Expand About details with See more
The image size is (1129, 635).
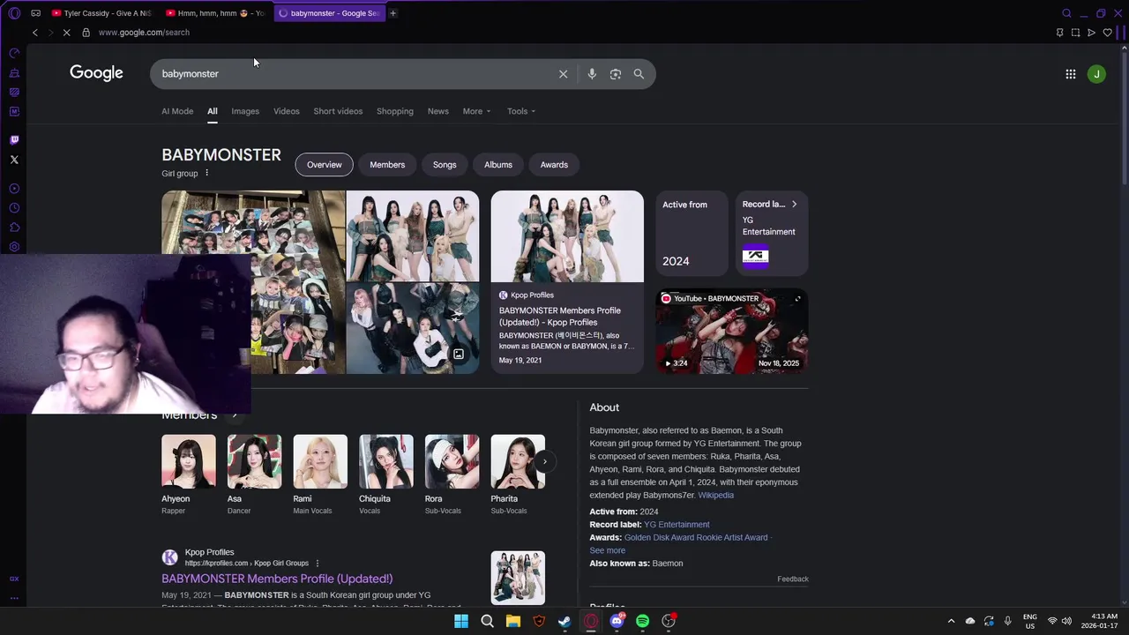(608, 550)
